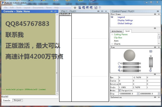
Task: Open help with the question mark icon
Action: (x=100, y=8)
